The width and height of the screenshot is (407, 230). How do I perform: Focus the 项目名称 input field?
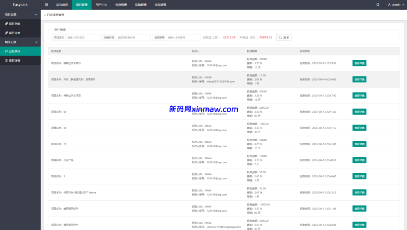(x=83, y=37)
